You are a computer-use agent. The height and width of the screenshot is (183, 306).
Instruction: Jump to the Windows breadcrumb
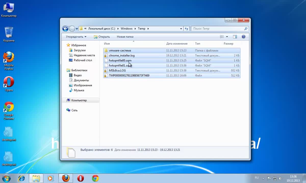126,29
